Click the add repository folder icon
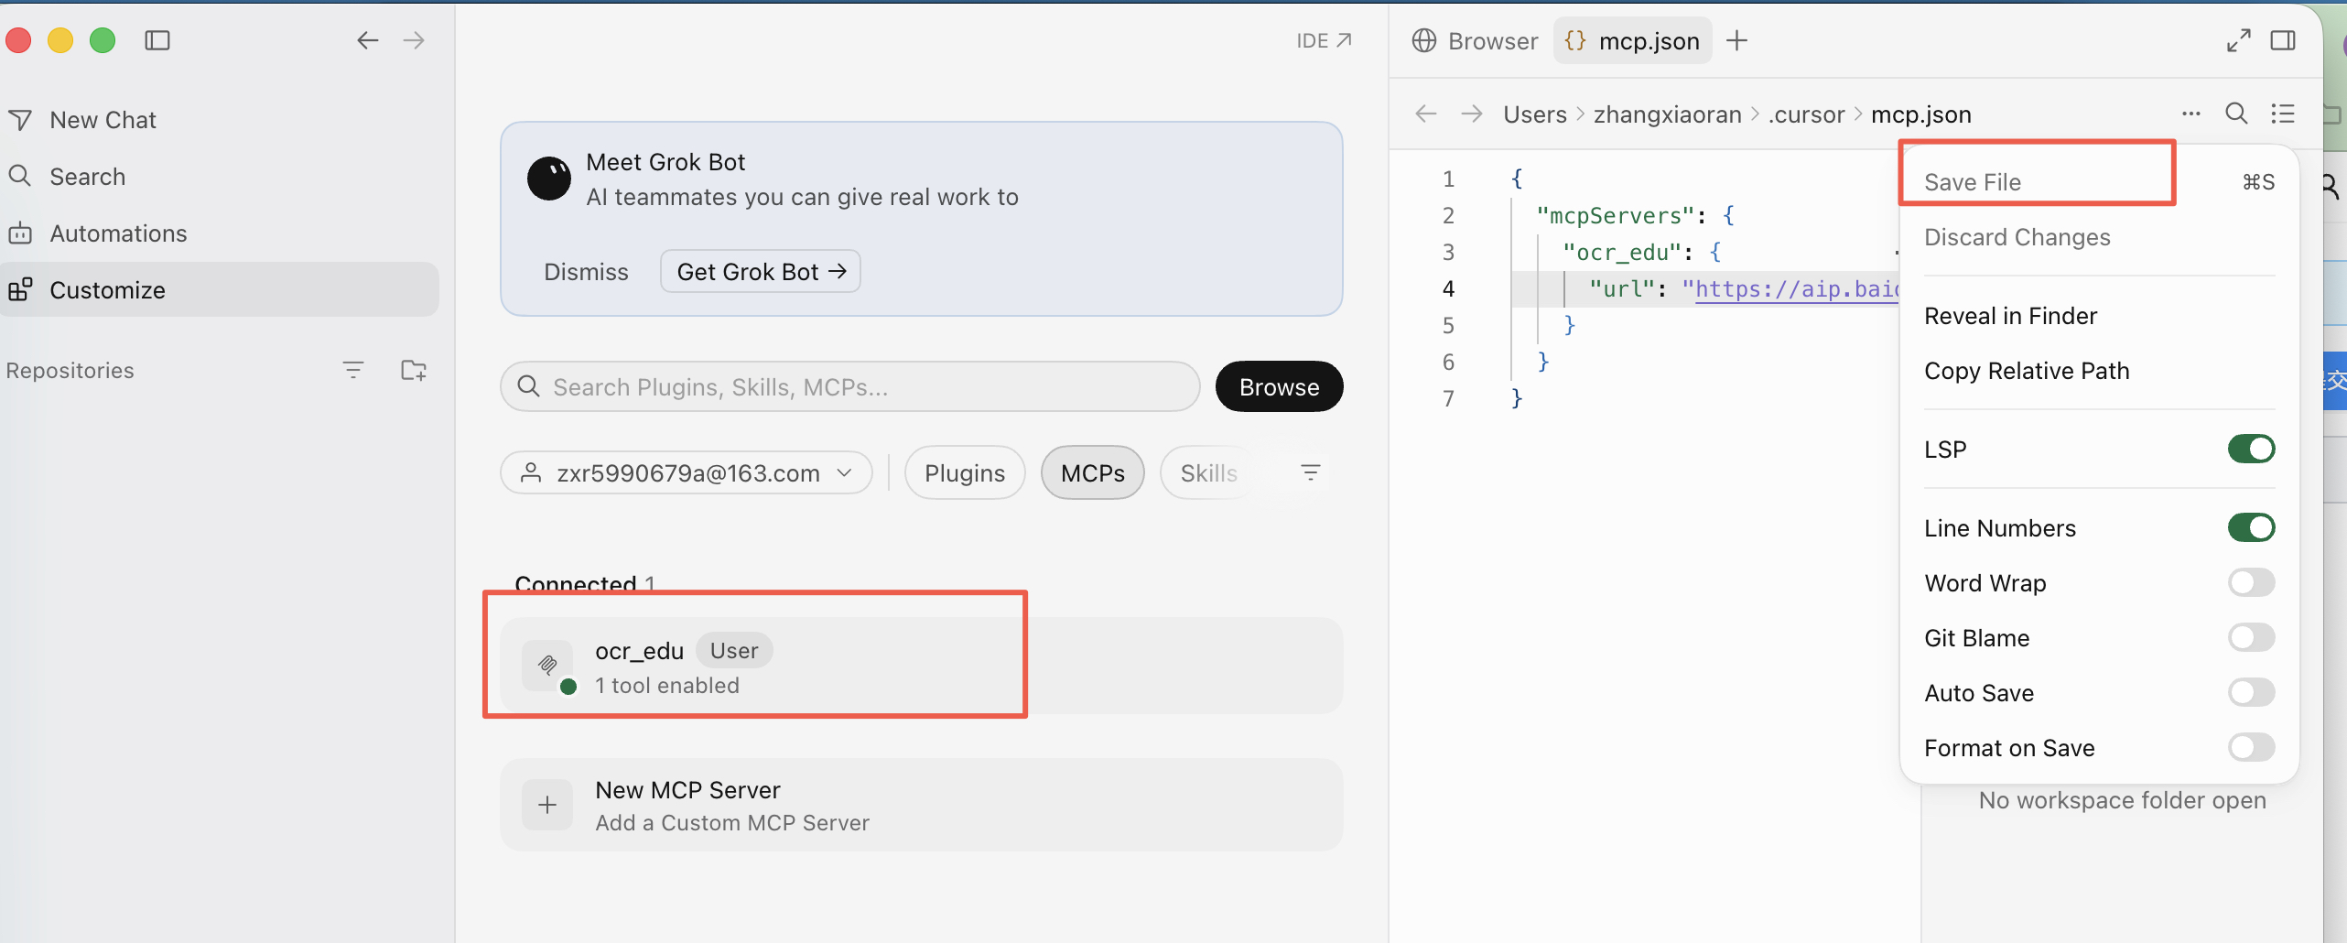 (x=414, y=371)
